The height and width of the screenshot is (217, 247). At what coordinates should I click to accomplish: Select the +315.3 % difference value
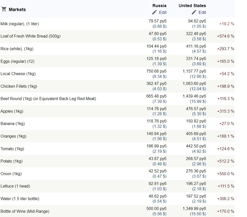[226, 111]
